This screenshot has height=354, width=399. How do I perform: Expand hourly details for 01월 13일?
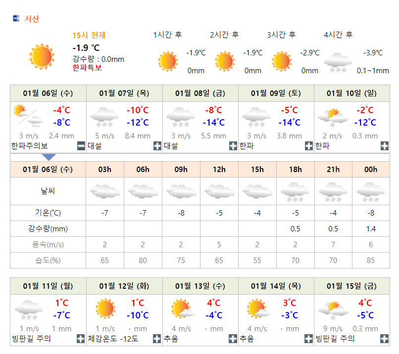pos(233,339)
